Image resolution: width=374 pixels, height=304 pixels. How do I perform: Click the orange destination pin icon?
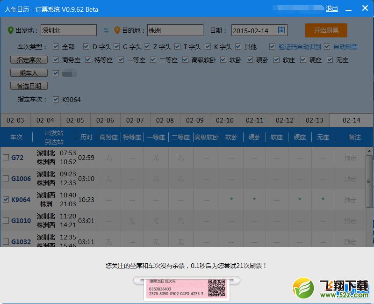coord(117,30)
